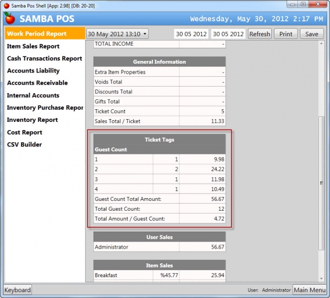
Task: Open Accounts Liability report
Action: click(x=33, y=71)
